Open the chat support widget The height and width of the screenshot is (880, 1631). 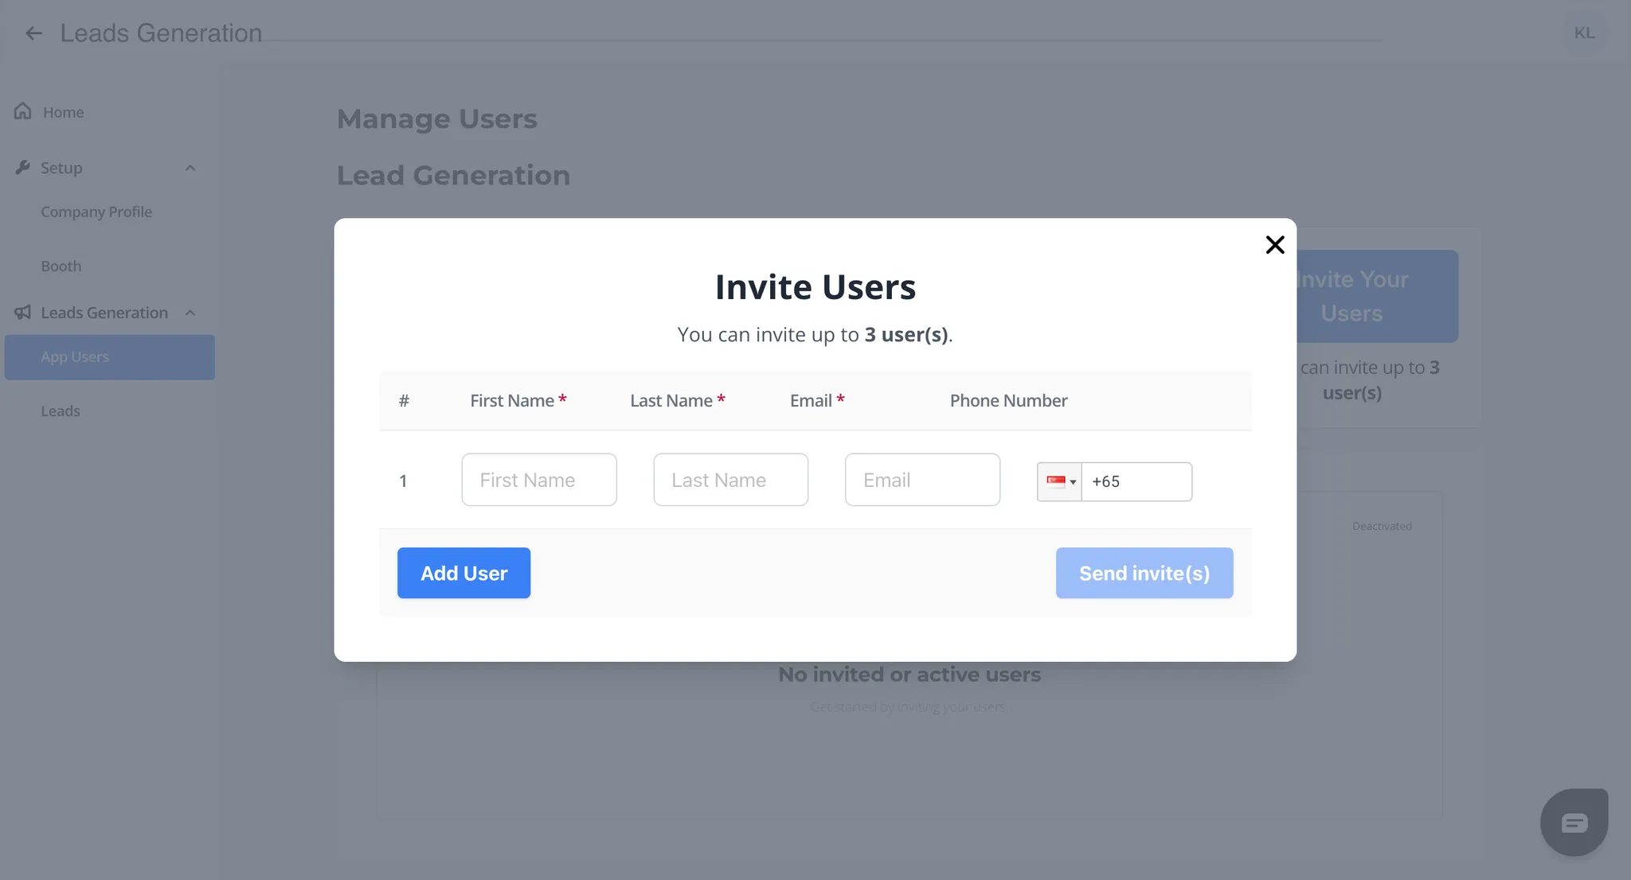pos(1574,823)
